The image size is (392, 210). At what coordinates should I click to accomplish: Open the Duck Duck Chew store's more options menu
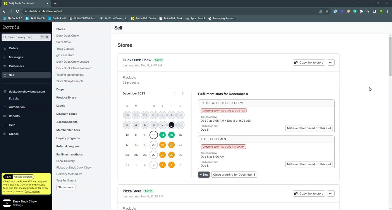tap(331, 62)
